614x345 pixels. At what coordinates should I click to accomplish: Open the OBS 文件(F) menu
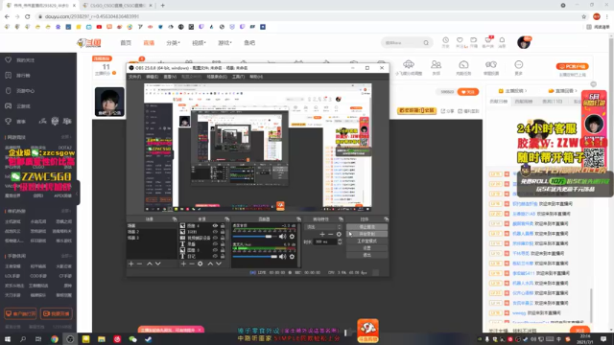(134, 77)
